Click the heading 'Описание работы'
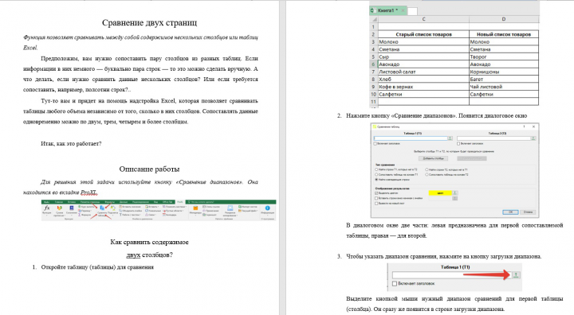The width and height of the screenshot is (574, 315). coord(149,169)
